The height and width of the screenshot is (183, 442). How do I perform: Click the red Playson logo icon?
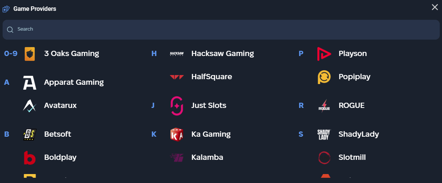324,54
